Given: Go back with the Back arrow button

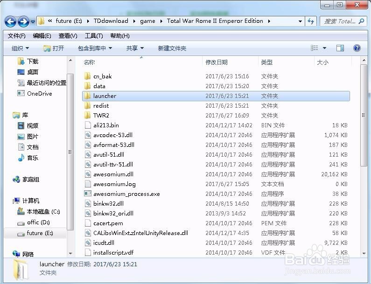Looking at the screenshot, I should [x=10, y=21].
